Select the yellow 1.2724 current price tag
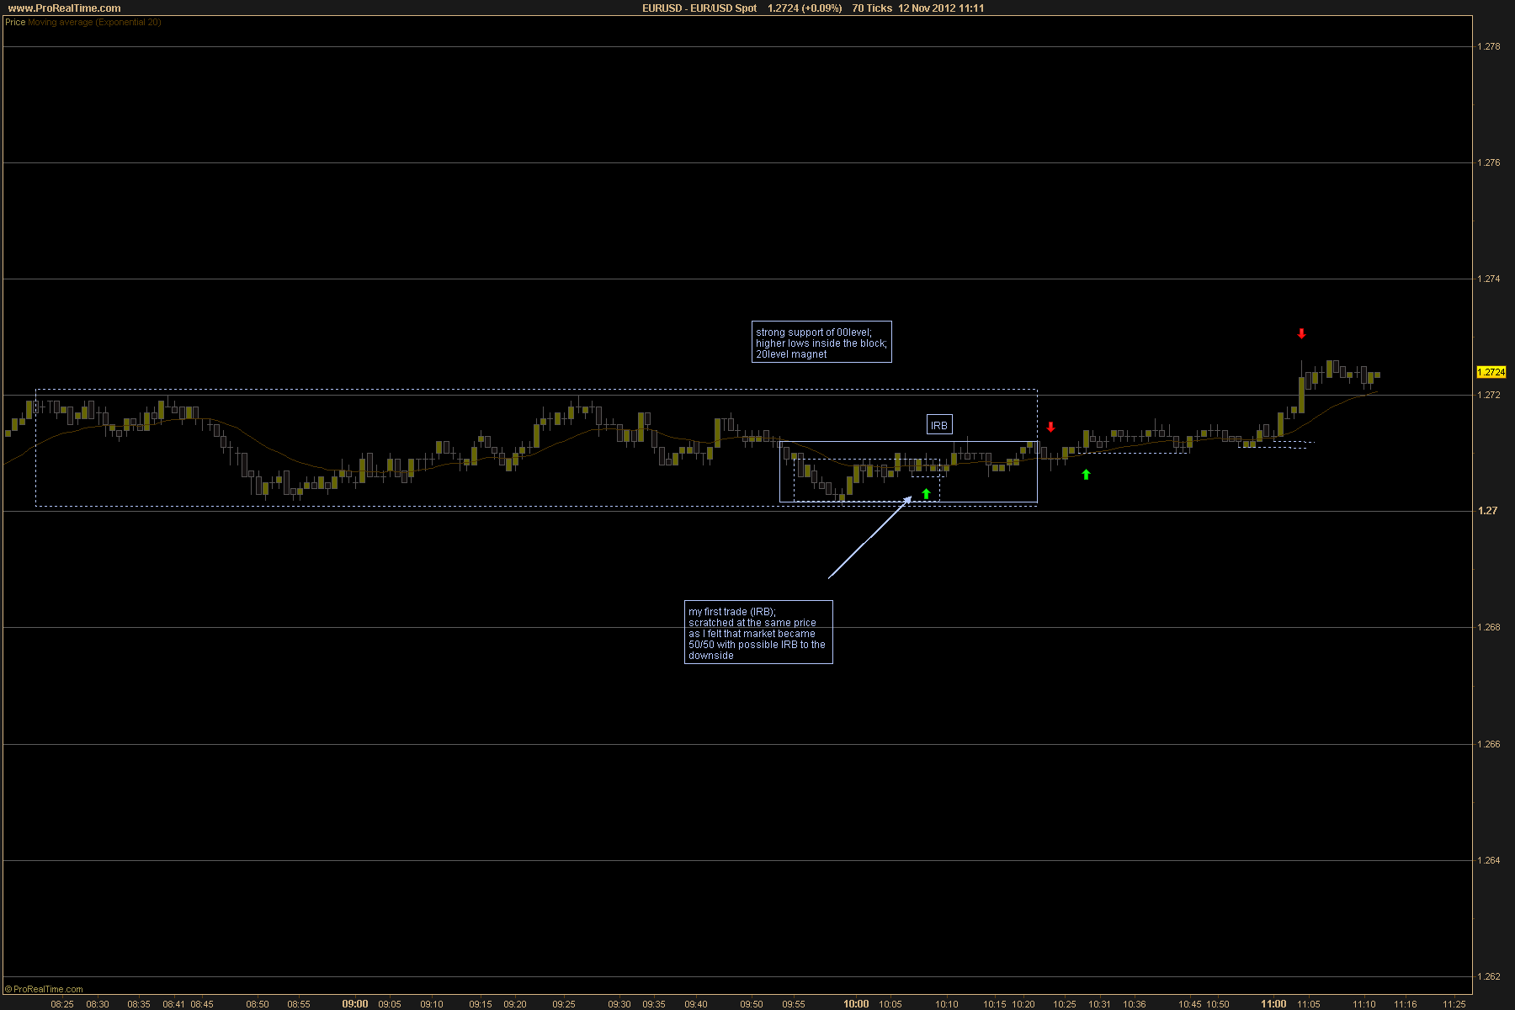 pos(1491,372)
